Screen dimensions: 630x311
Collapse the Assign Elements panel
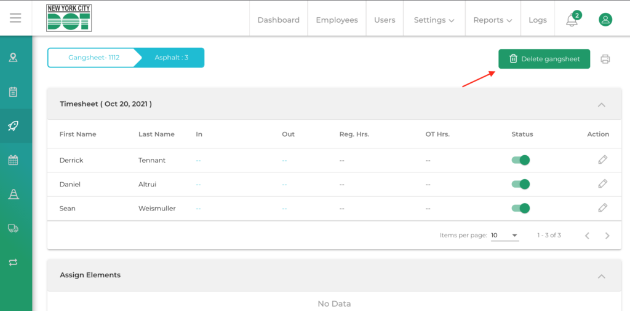point(601,275)
